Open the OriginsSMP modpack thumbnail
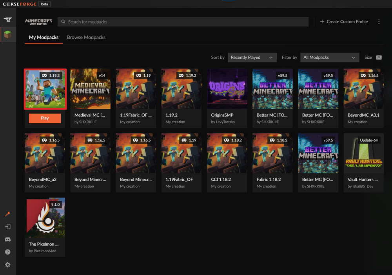The height and width of the screenshot is (275, 392). pos(227,89)
